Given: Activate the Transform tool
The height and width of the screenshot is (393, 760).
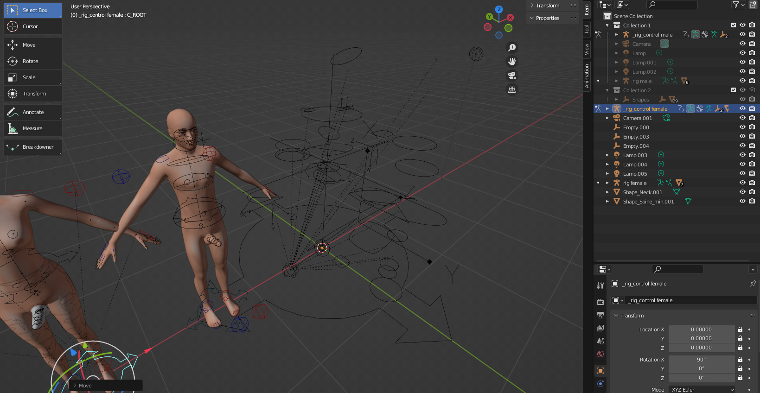Looking at the screenshot, I should click(32, 94).
